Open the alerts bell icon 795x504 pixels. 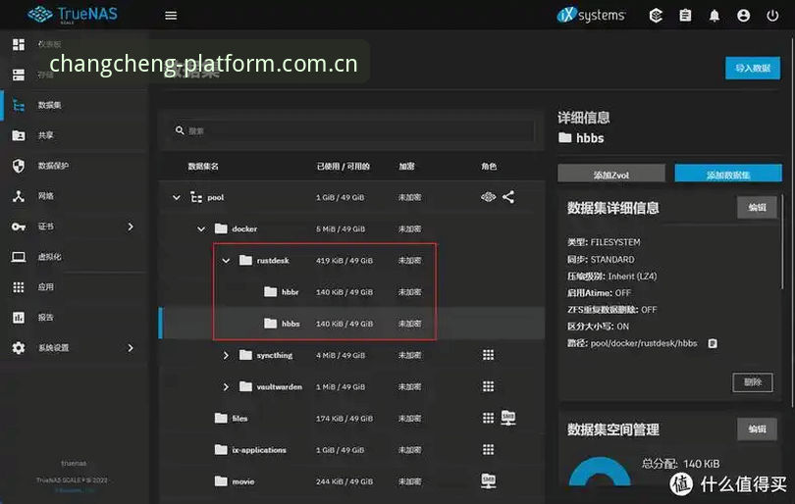coord(715,16)
